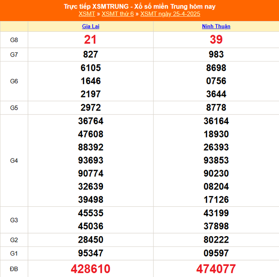
Task: Click the G3 number 43199
Action: coord(216,213)
